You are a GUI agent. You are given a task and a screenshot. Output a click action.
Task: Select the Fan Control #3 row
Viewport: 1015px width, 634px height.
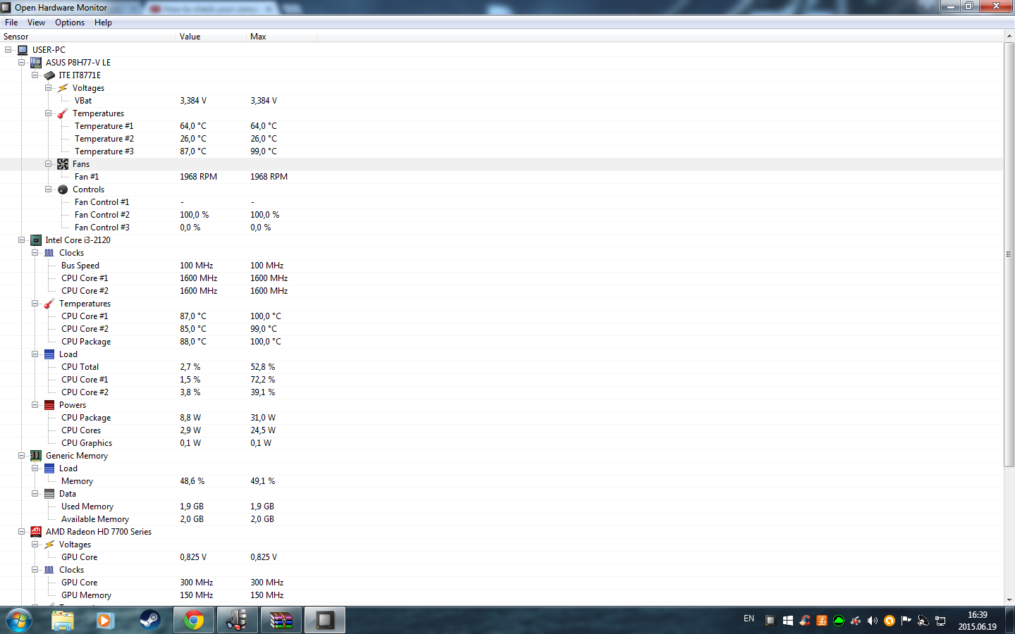coord(501,228)
